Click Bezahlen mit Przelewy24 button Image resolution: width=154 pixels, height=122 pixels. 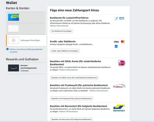72,99
